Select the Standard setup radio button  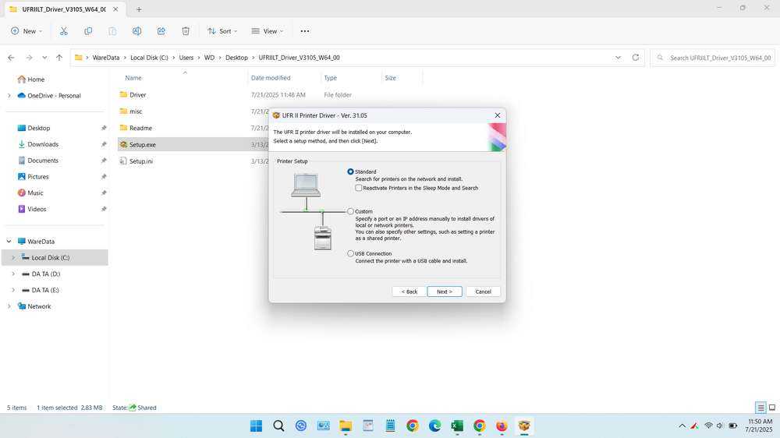click(x=351, y=171)
